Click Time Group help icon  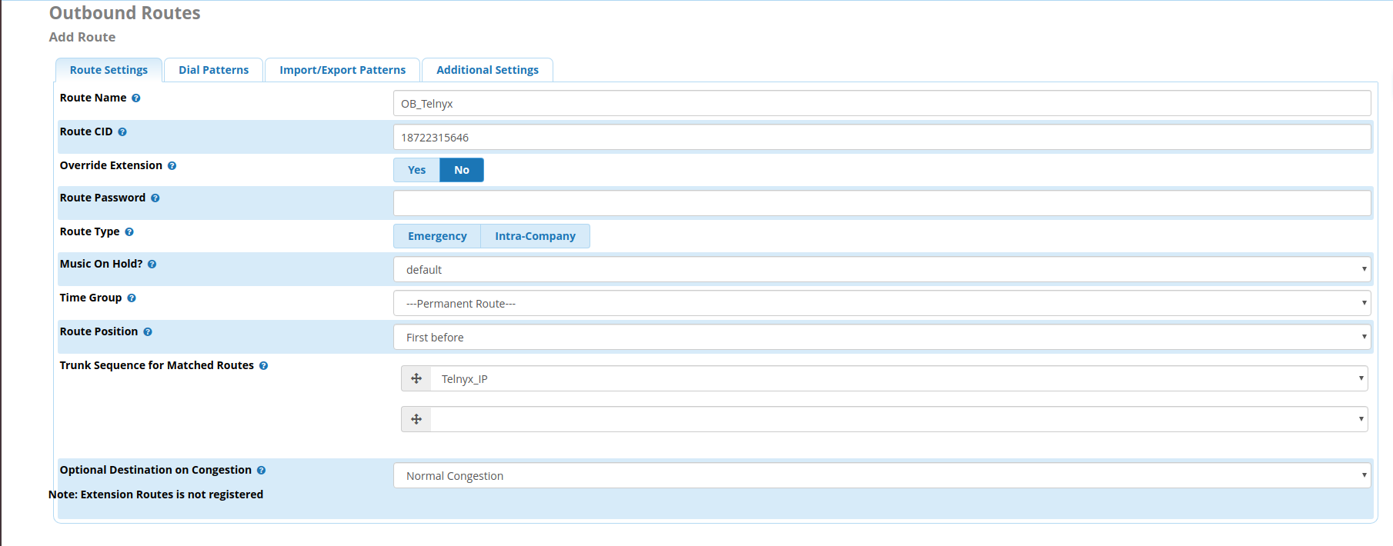pos(132,298)
